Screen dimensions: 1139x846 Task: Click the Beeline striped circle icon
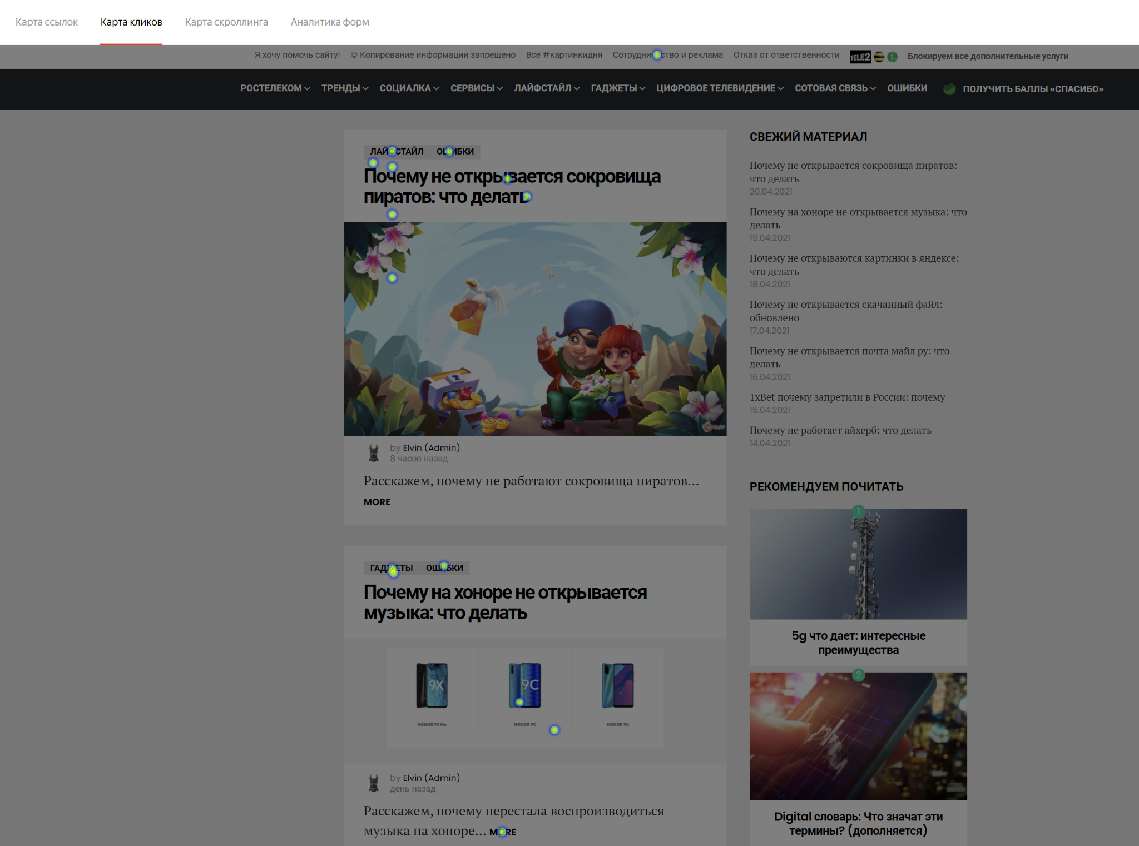[x=879, y=57]
